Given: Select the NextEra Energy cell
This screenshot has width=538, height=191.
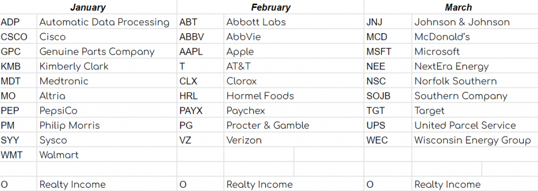Looking at the screenshot, I should [475, 66].
